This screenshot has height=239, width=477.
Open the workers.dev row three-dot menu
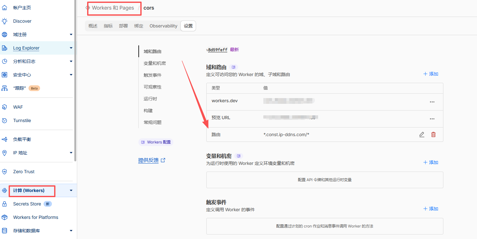click(x=432, y=102)
